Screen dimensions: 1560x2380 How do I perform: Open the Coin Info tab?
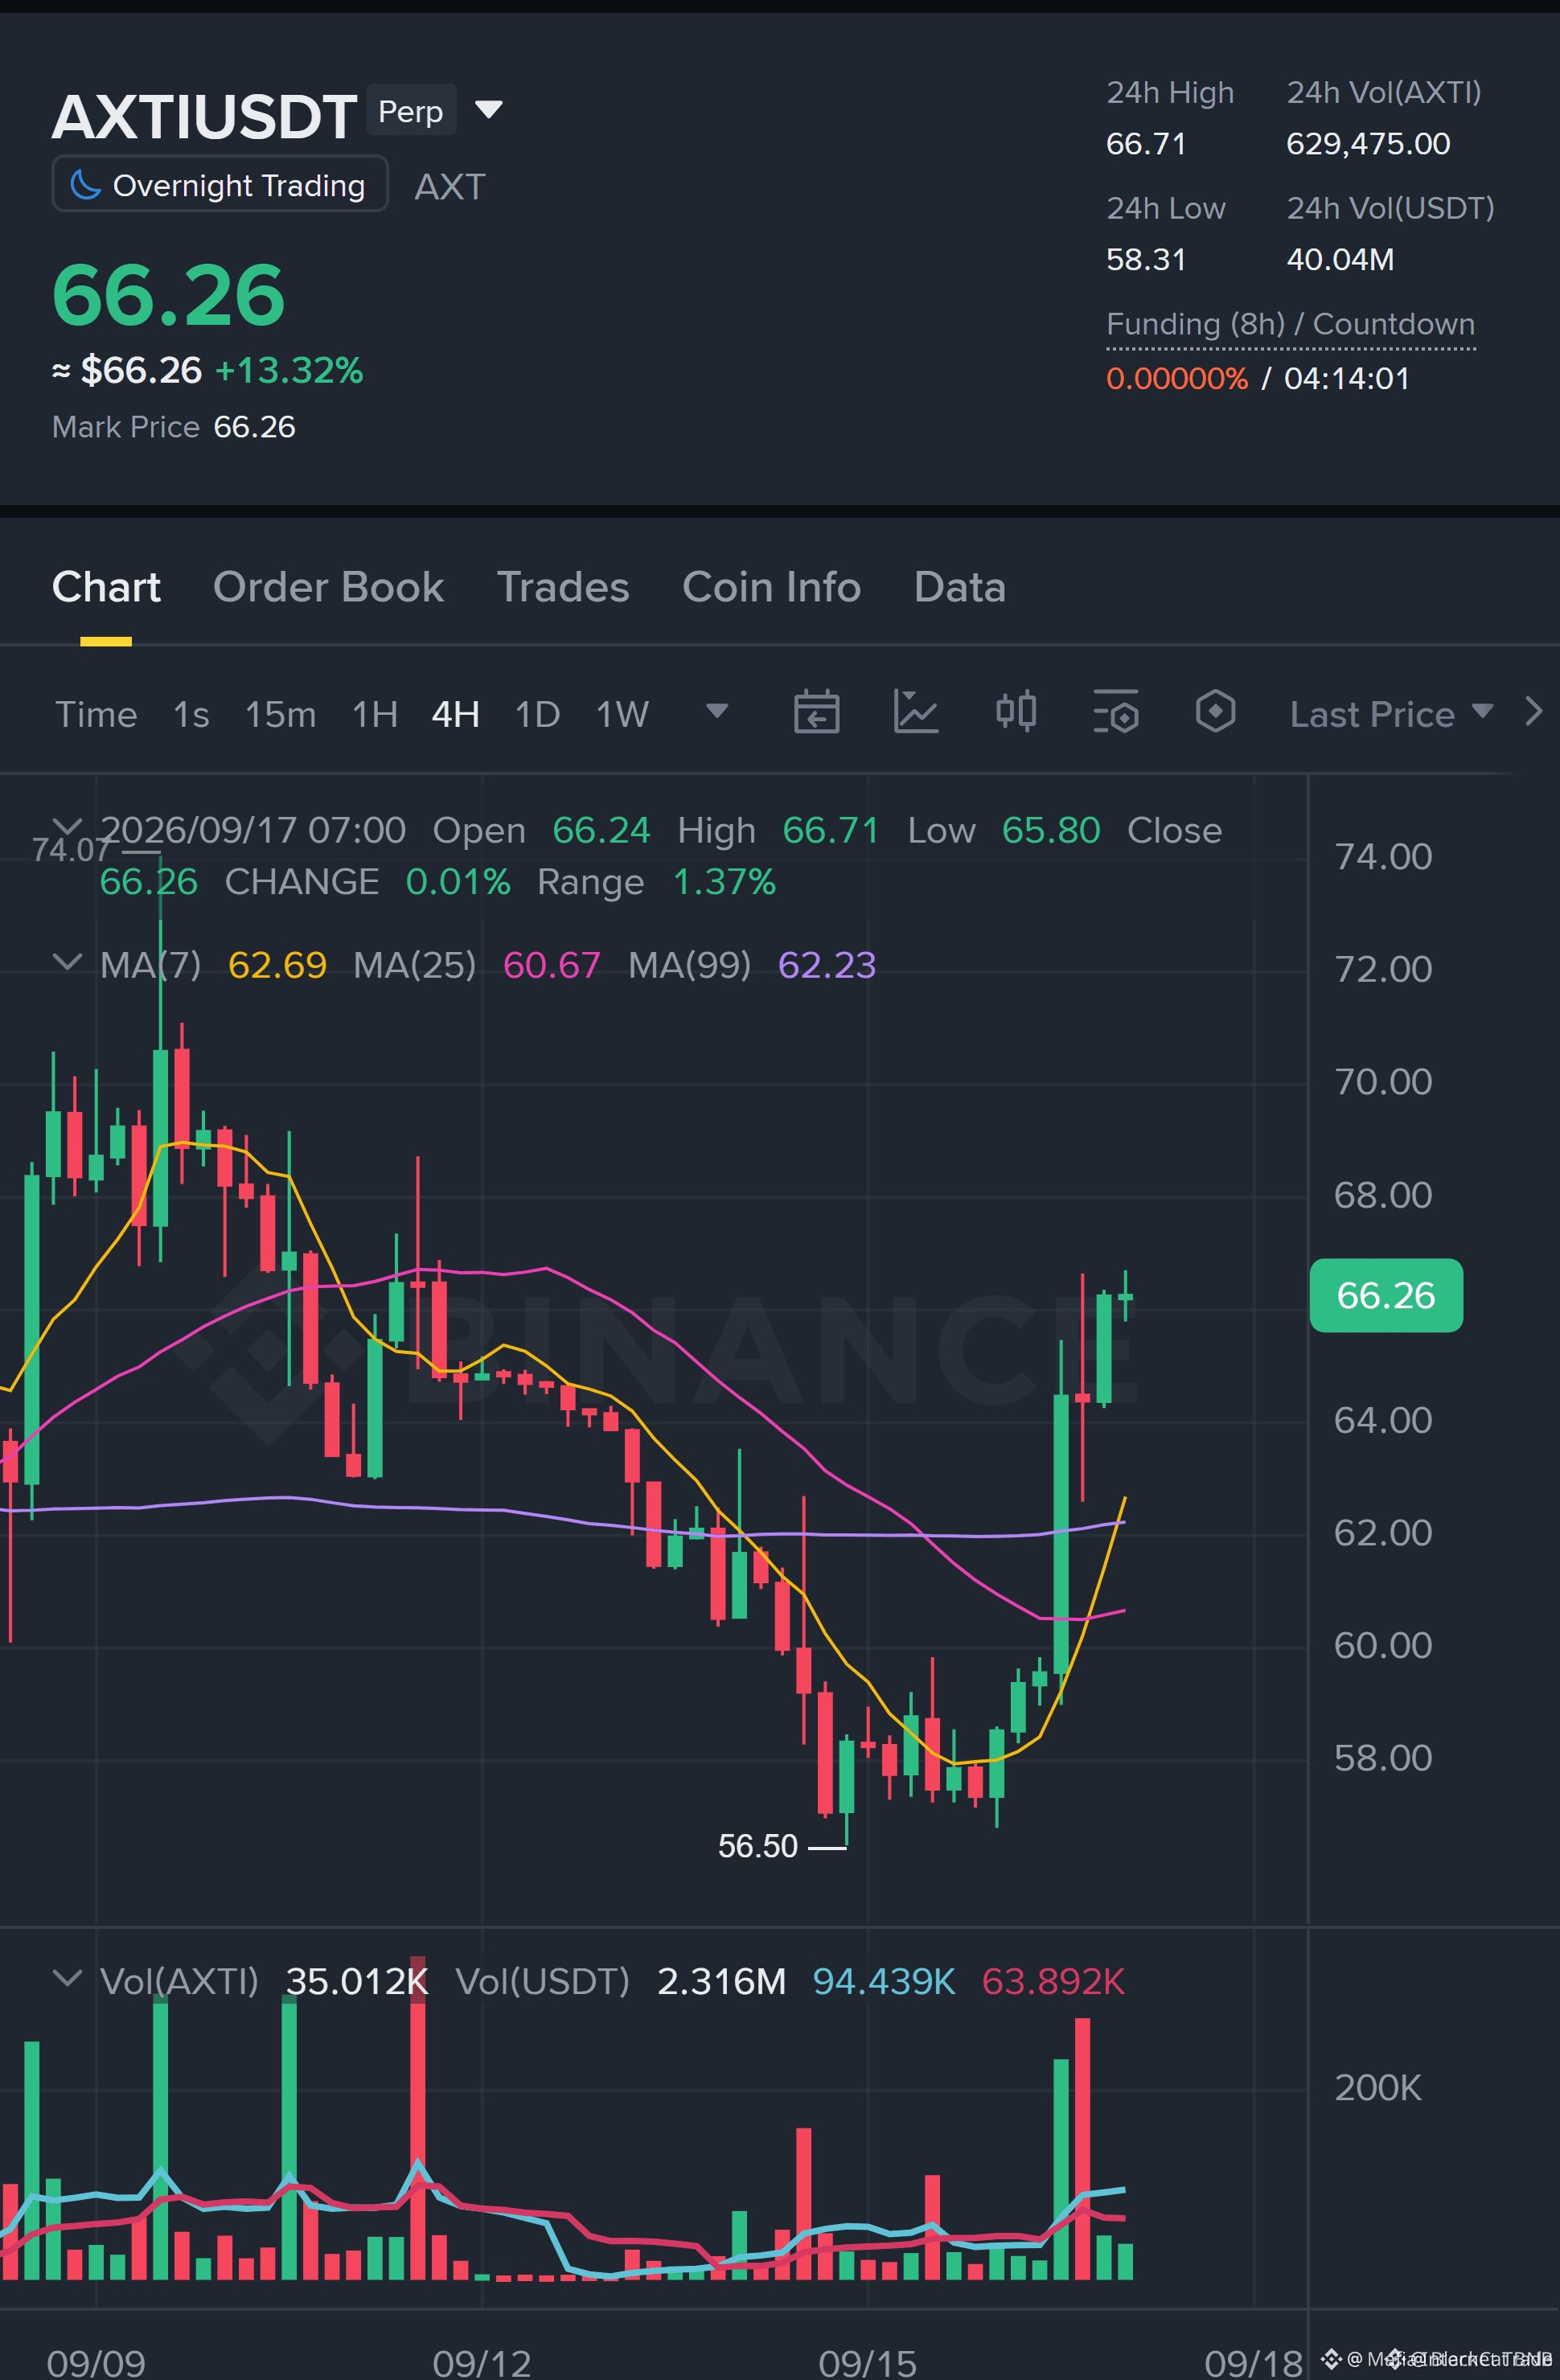[x=771, y=587]
